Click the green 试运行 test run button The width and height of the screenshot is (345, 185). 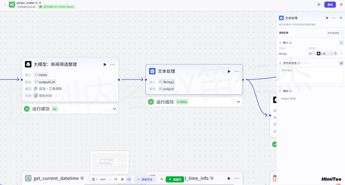175,179
